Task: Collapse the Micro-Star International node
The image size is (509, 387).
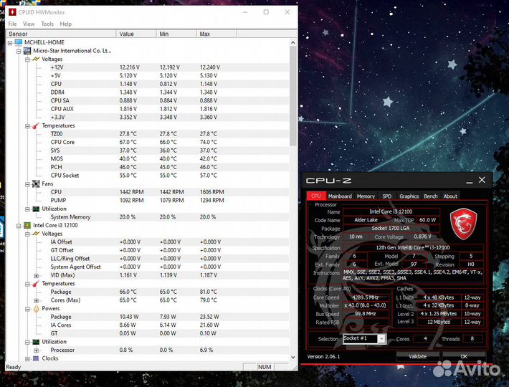Action: pyautogui.click(x=19, y=52)
